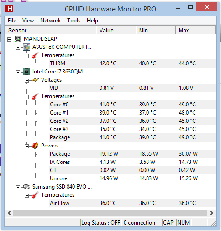This screenshot has height=231, width=221.
Task: Click the HWMonitor red H title bar icon
Action: [9, 9]
